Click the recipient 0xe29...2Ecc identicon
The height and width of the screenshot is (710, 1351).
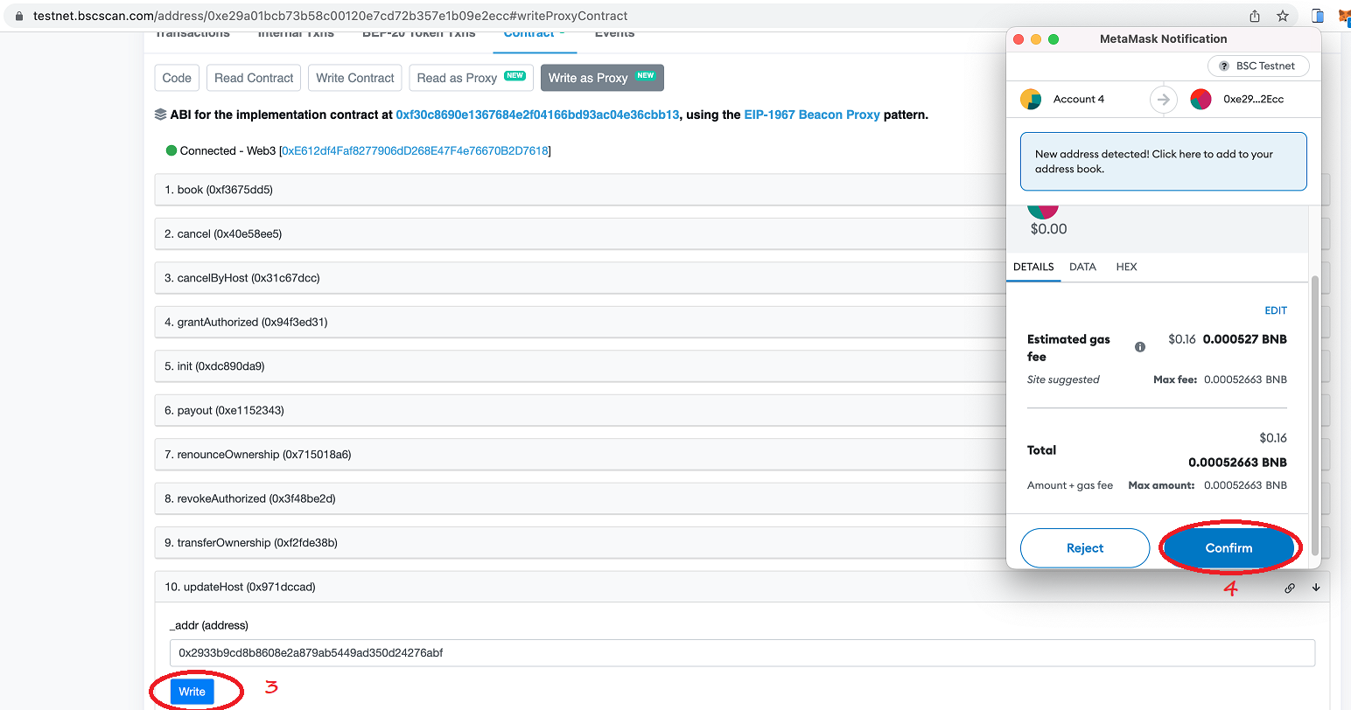(1200, 100)
